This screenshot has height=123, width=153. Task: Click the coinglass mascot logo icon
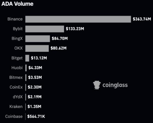pyautogui.click(x=97, y=85)
